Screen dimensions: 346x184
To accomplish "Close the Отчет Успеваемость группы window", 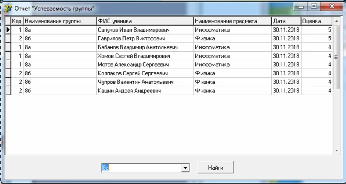I will 331,7.
